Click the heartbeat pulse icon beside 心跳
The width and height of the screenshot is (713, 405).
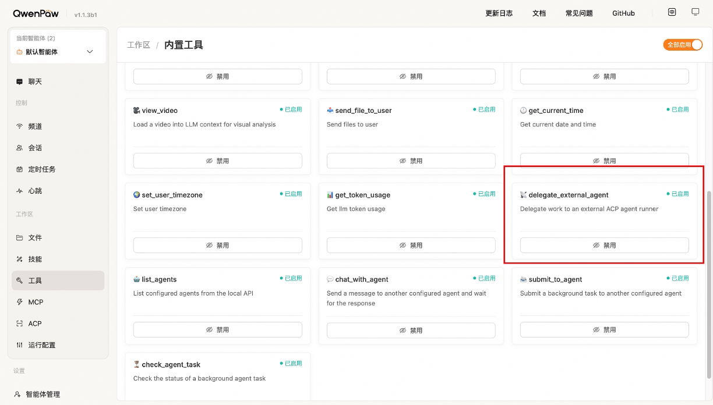coord(20,191)
